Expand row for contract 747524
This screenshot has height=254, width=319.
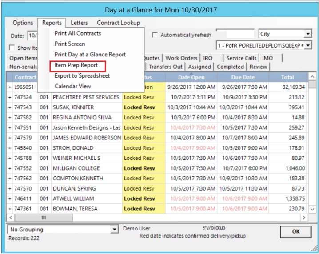[9, 97]
